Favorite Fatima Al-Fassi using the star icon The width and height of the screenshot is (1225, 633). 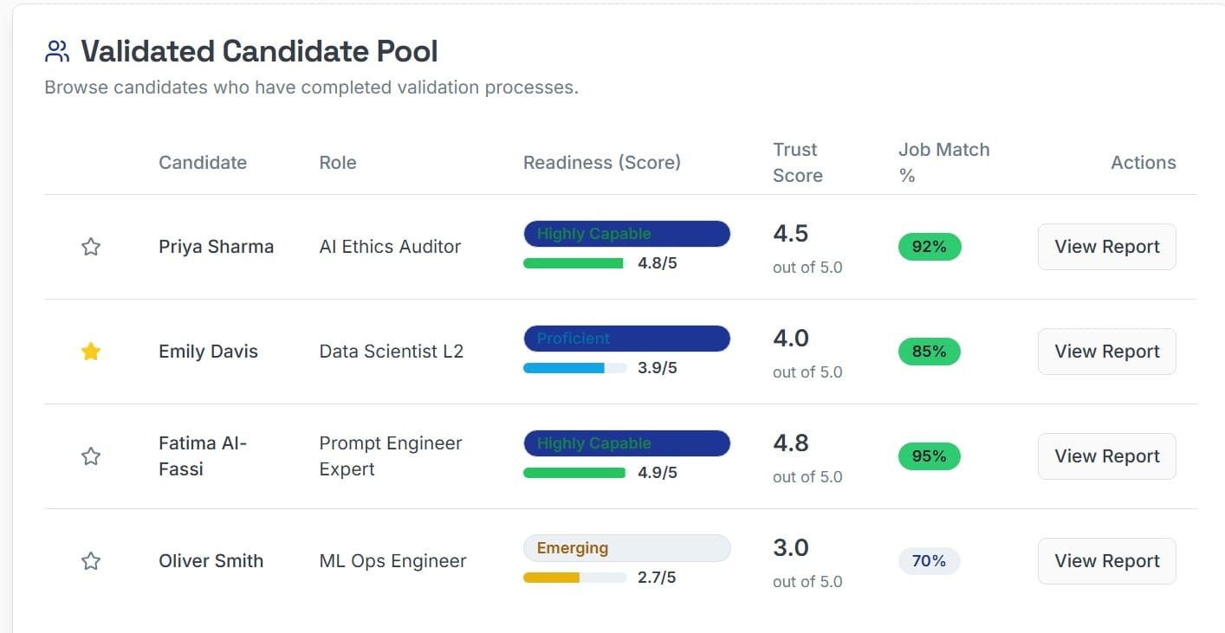(x=90, y=455)
